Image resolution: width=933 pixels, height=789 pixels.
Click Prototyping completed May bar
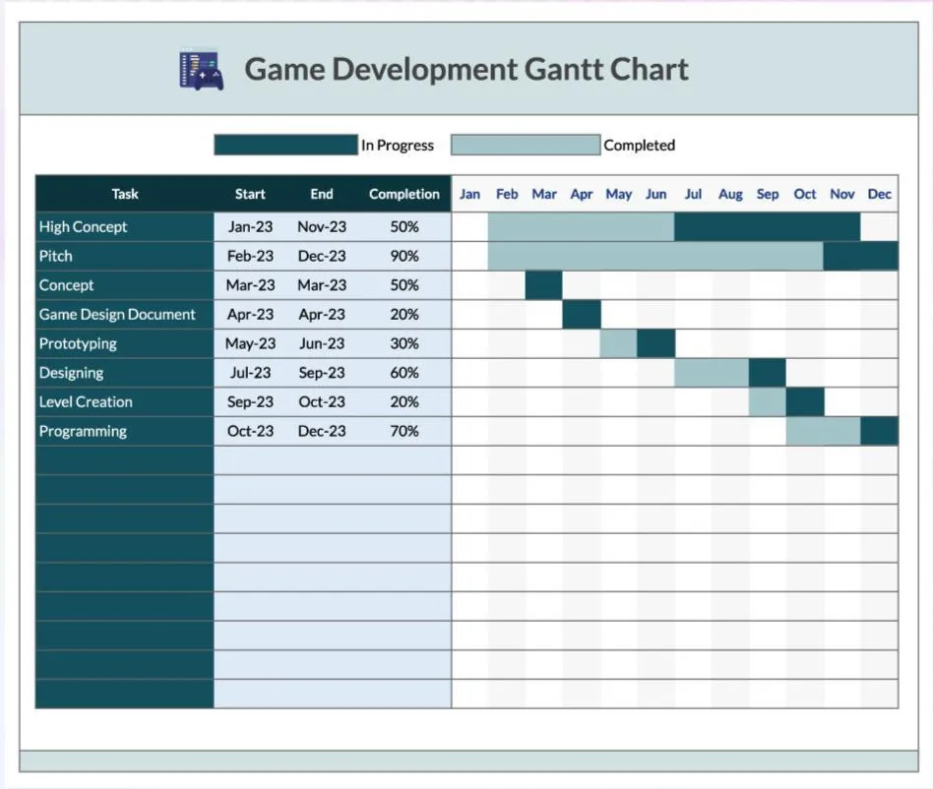619,343
